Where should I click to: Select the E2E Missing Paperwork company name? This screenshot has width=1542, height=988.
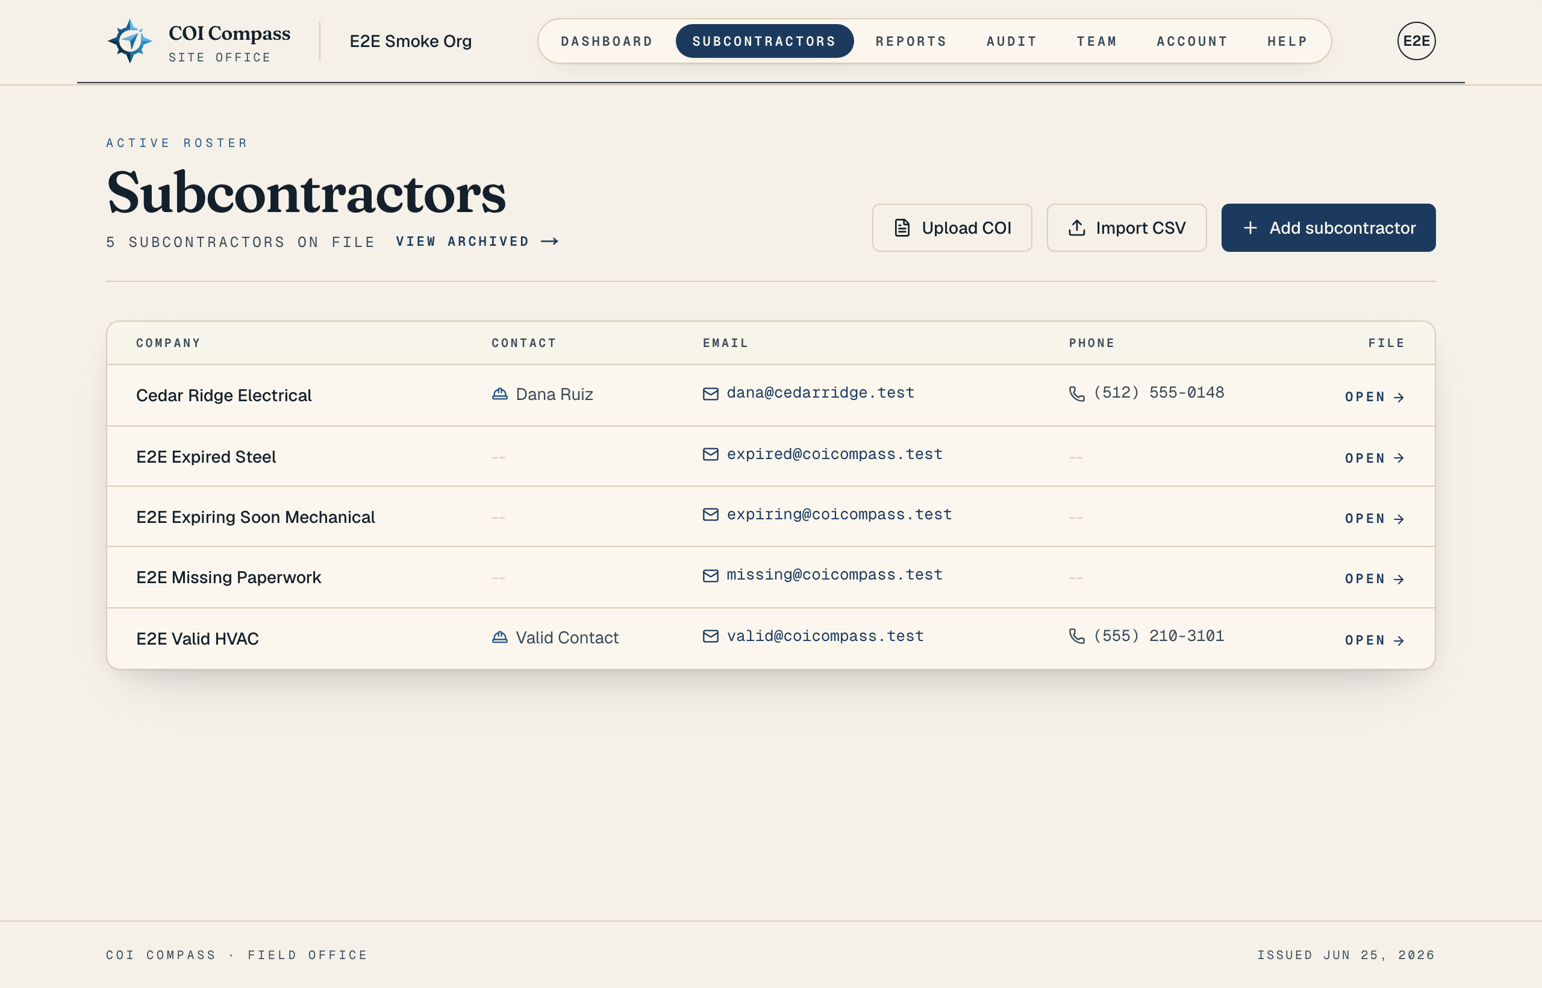coord(228,577)
